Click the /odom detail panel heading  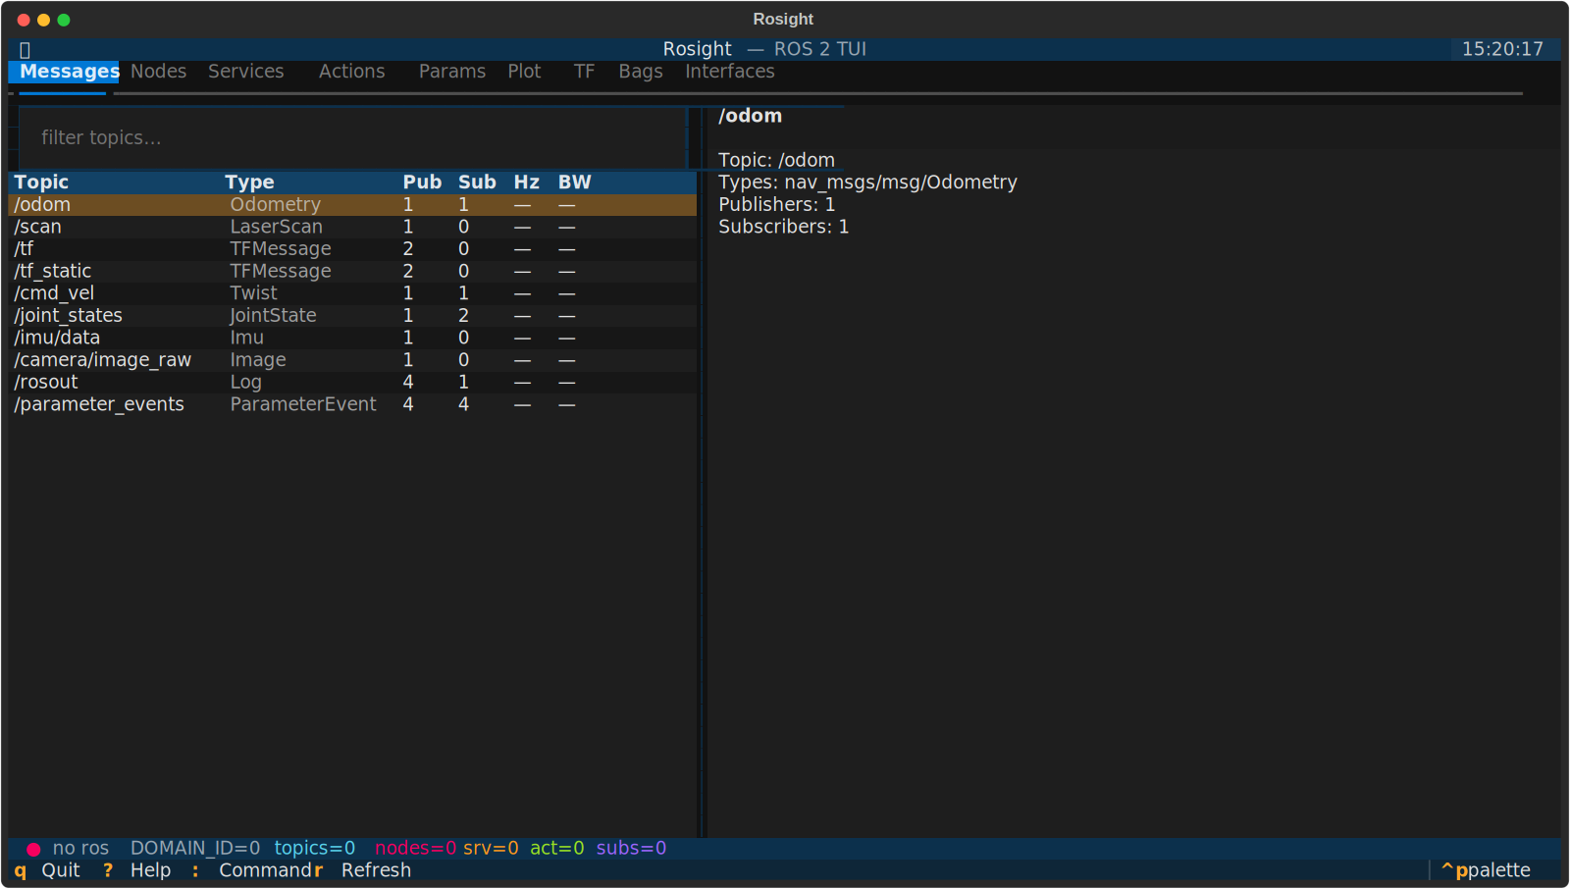(750, 116)
